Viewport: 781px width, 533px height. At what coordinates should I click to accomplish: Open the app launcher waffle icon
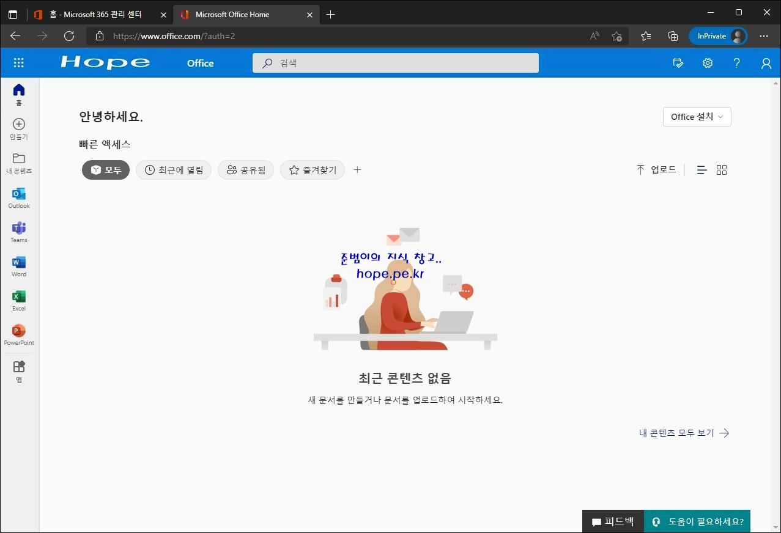(19, 63)
